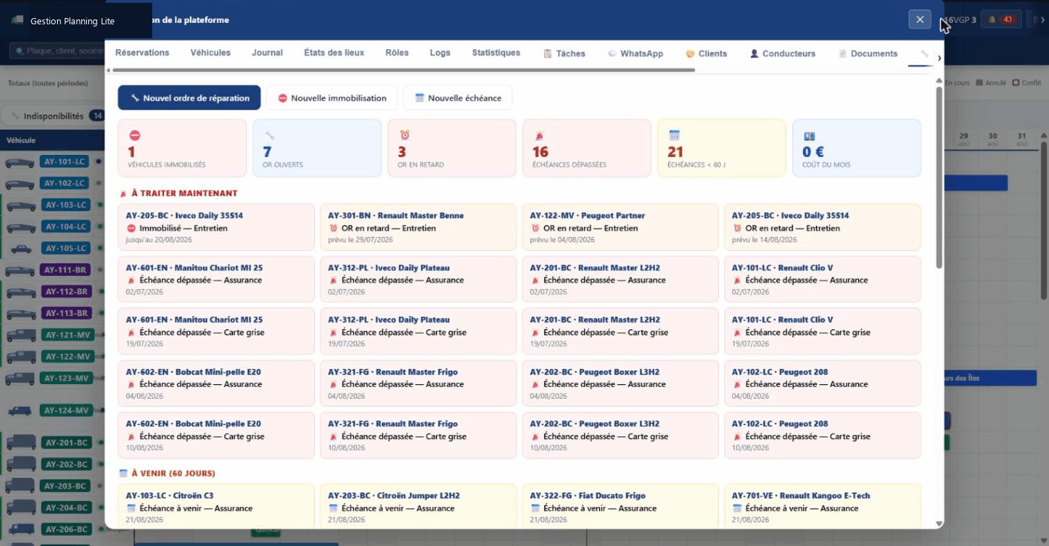This screenshot has width=1049, height=546.
Task: Open AY-301-BN Renault Master Benne card
Action: pyautogui.click(x=418, y=227)
